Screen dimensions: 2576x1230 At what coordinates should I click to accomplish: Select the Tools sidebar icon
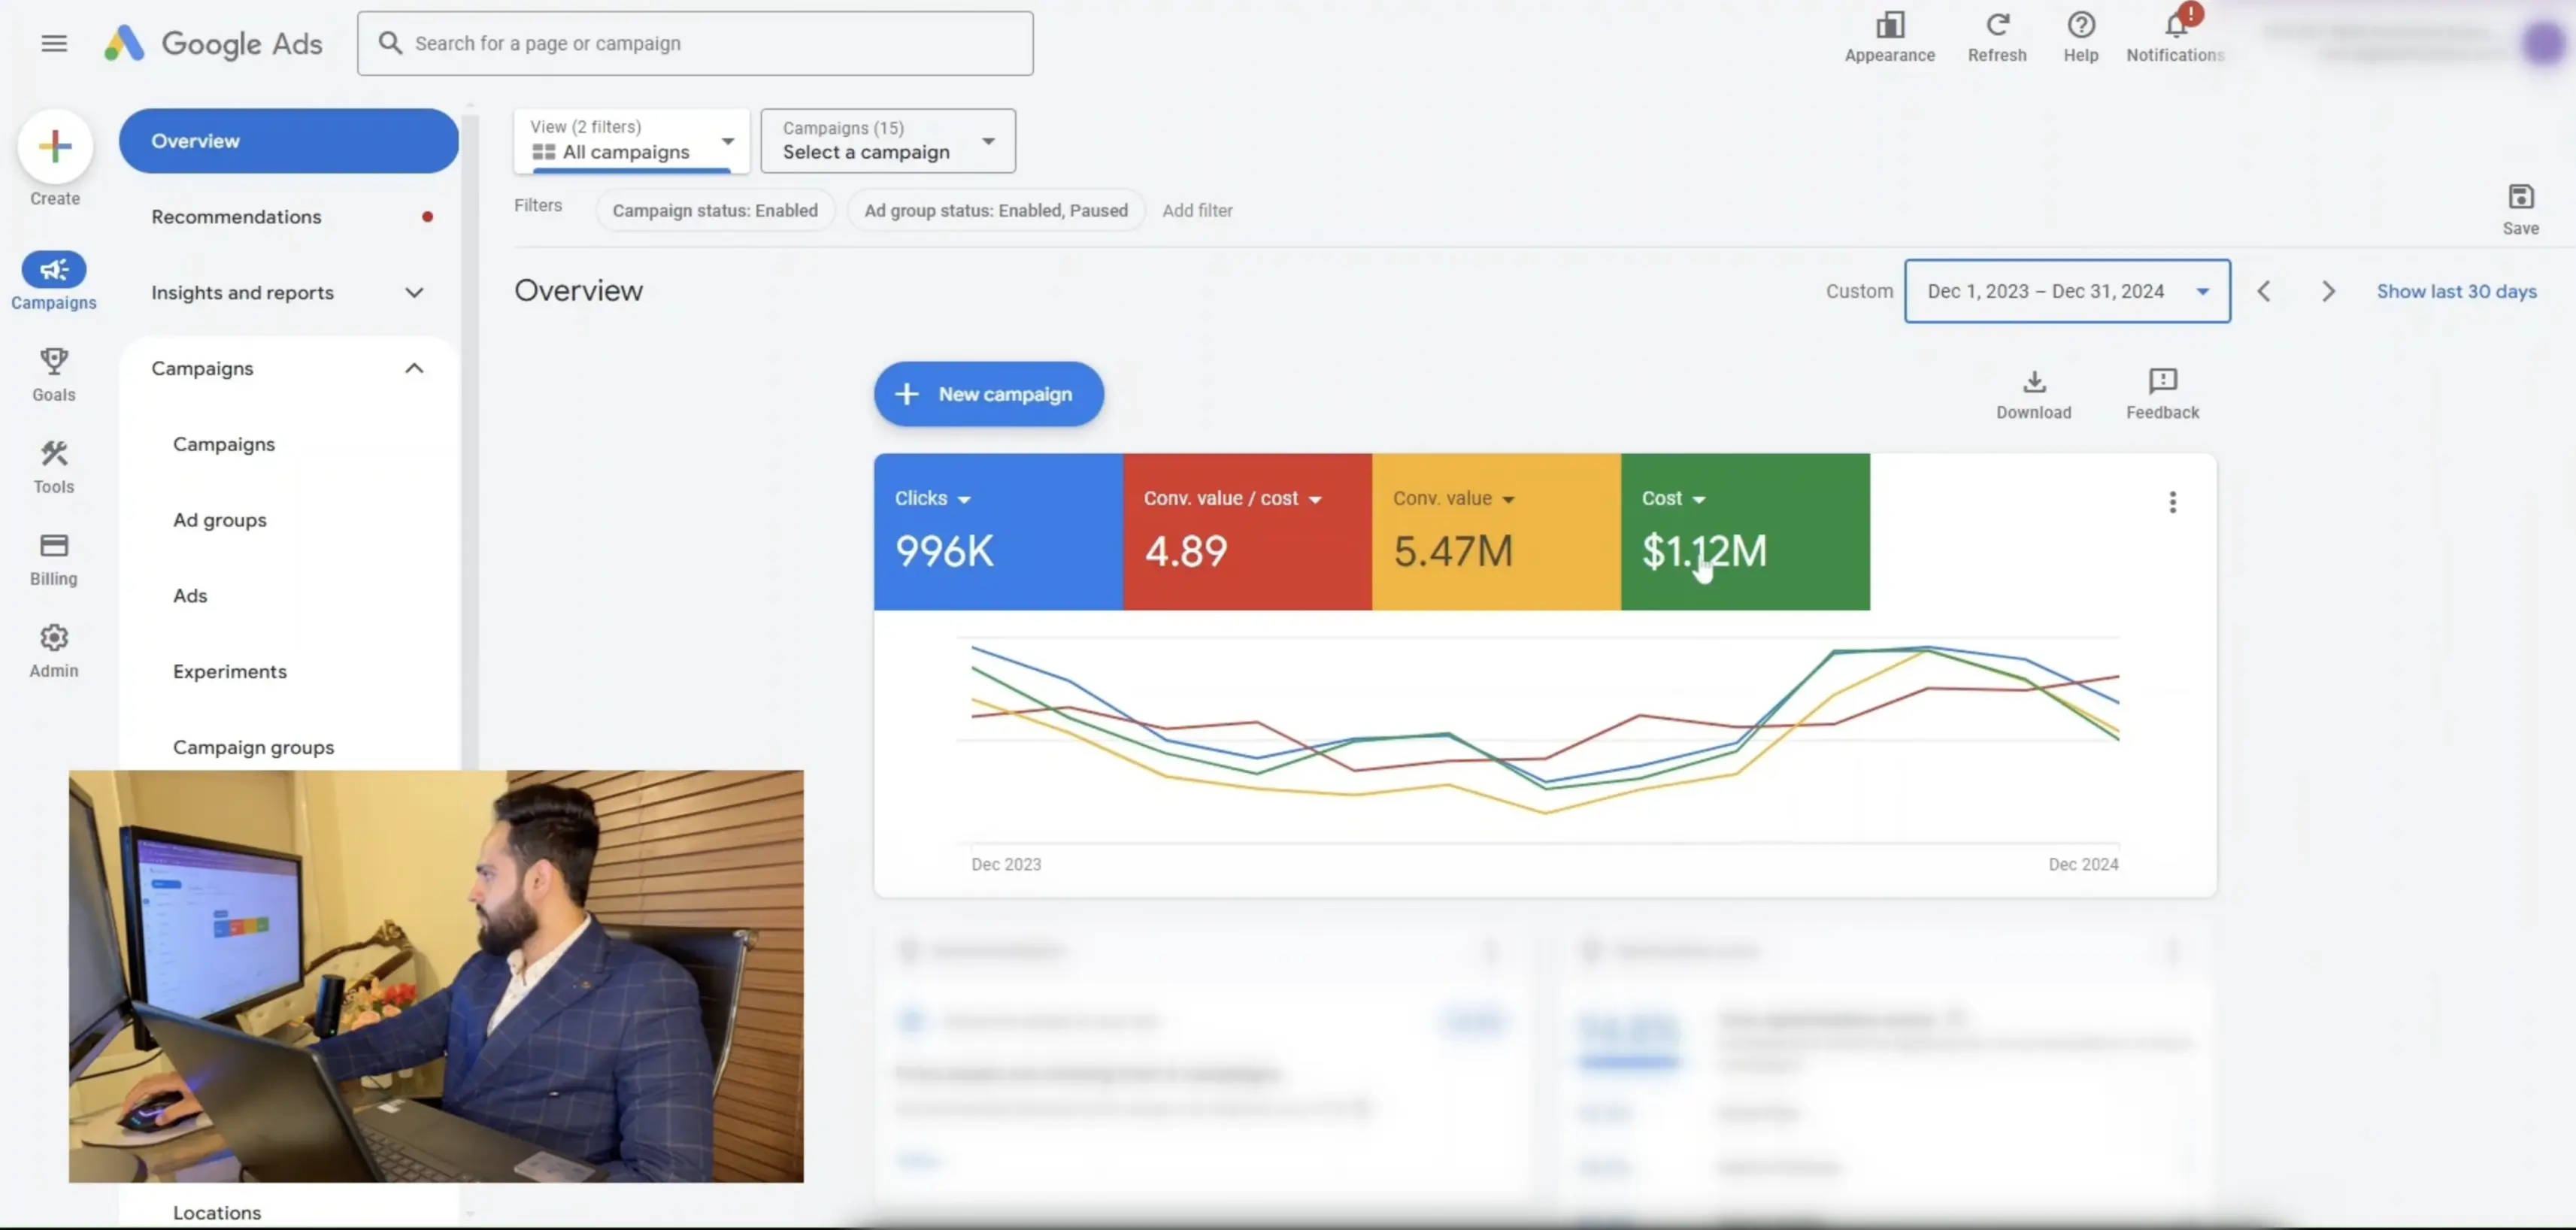[x=53, y=455]
